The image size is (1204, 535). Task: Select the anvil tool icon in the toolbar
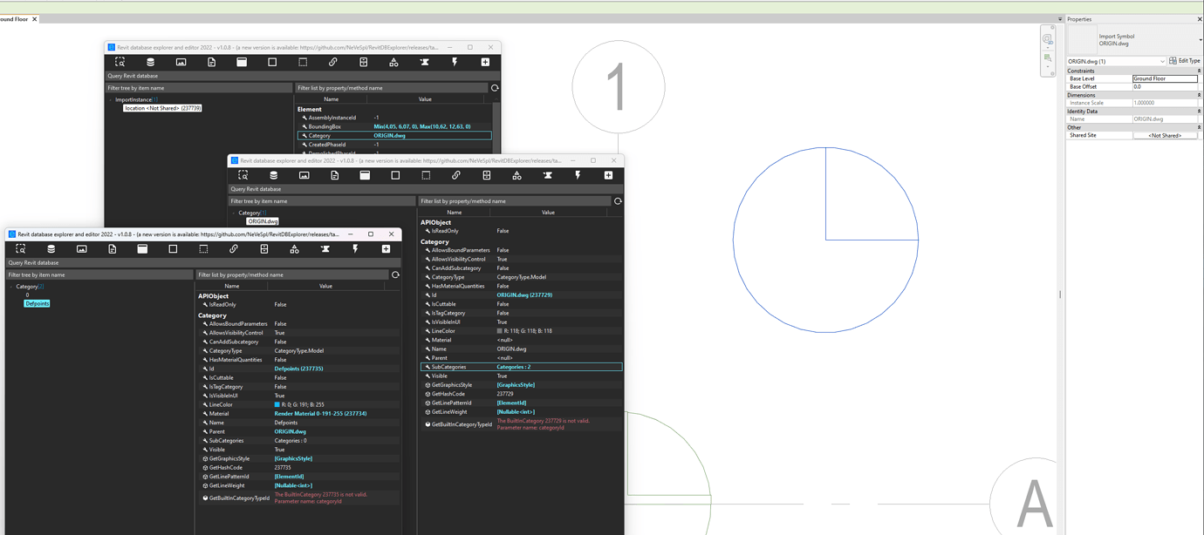(x=325, y=248)
